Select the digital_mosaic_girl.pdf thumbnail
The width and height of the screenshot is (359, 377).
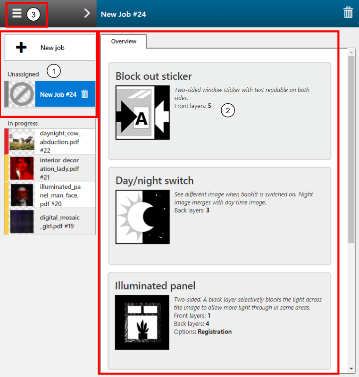tap(22, 221)
